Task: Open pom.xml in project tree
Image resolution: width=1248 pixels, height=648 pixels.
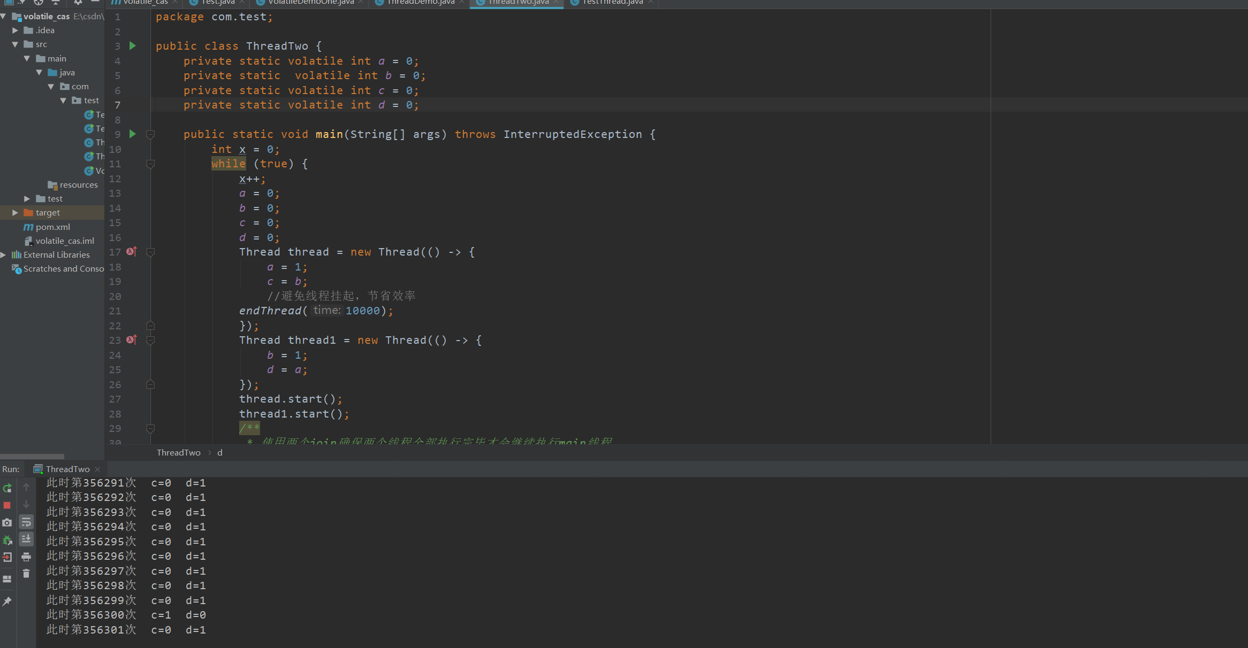Action: 52,227
